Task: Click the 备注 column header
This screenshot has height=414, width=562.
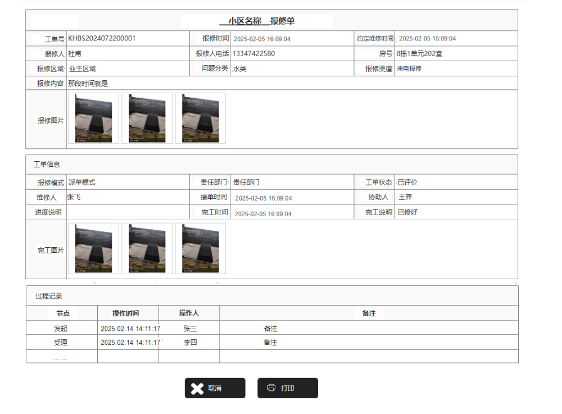Action: [x=369, y=313]
